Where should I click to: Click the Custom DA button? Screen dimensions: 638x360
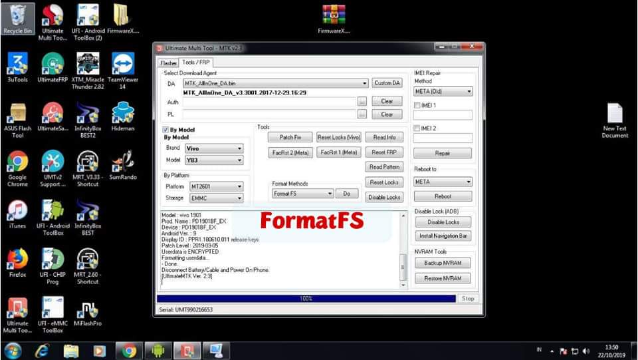387,83
